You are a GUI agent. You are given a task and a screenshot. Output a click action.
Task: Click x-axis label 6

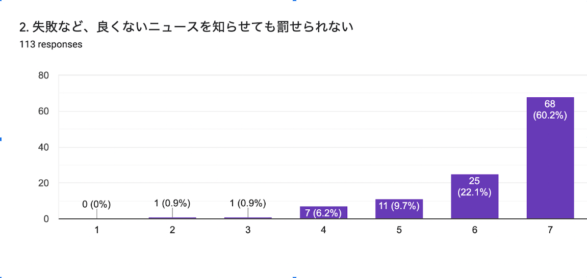(474, 230)
